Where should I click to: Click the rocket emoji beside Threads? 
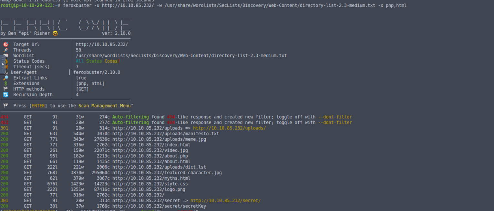click(x=5, y=50)
